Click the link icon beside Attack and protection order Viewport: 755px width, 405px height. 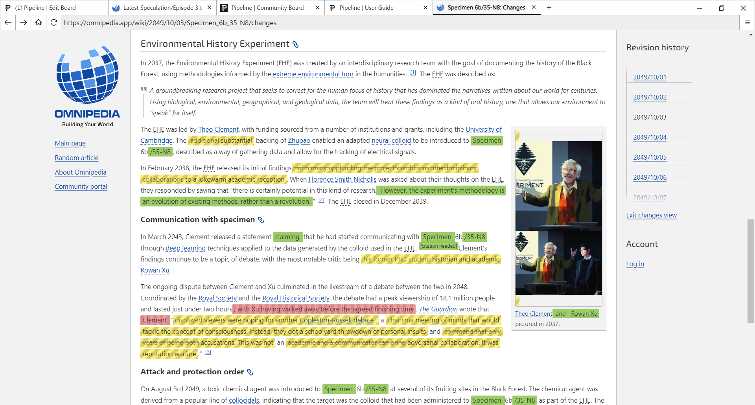point(249,372)
